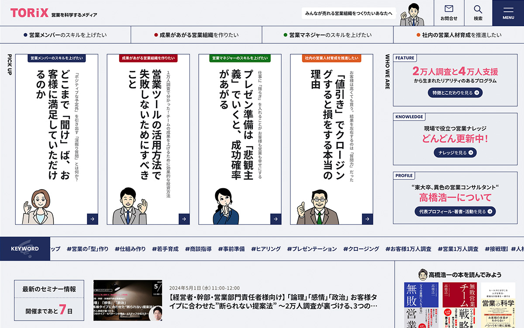Click the #ヒアリング keyword tag

[265, 249]
